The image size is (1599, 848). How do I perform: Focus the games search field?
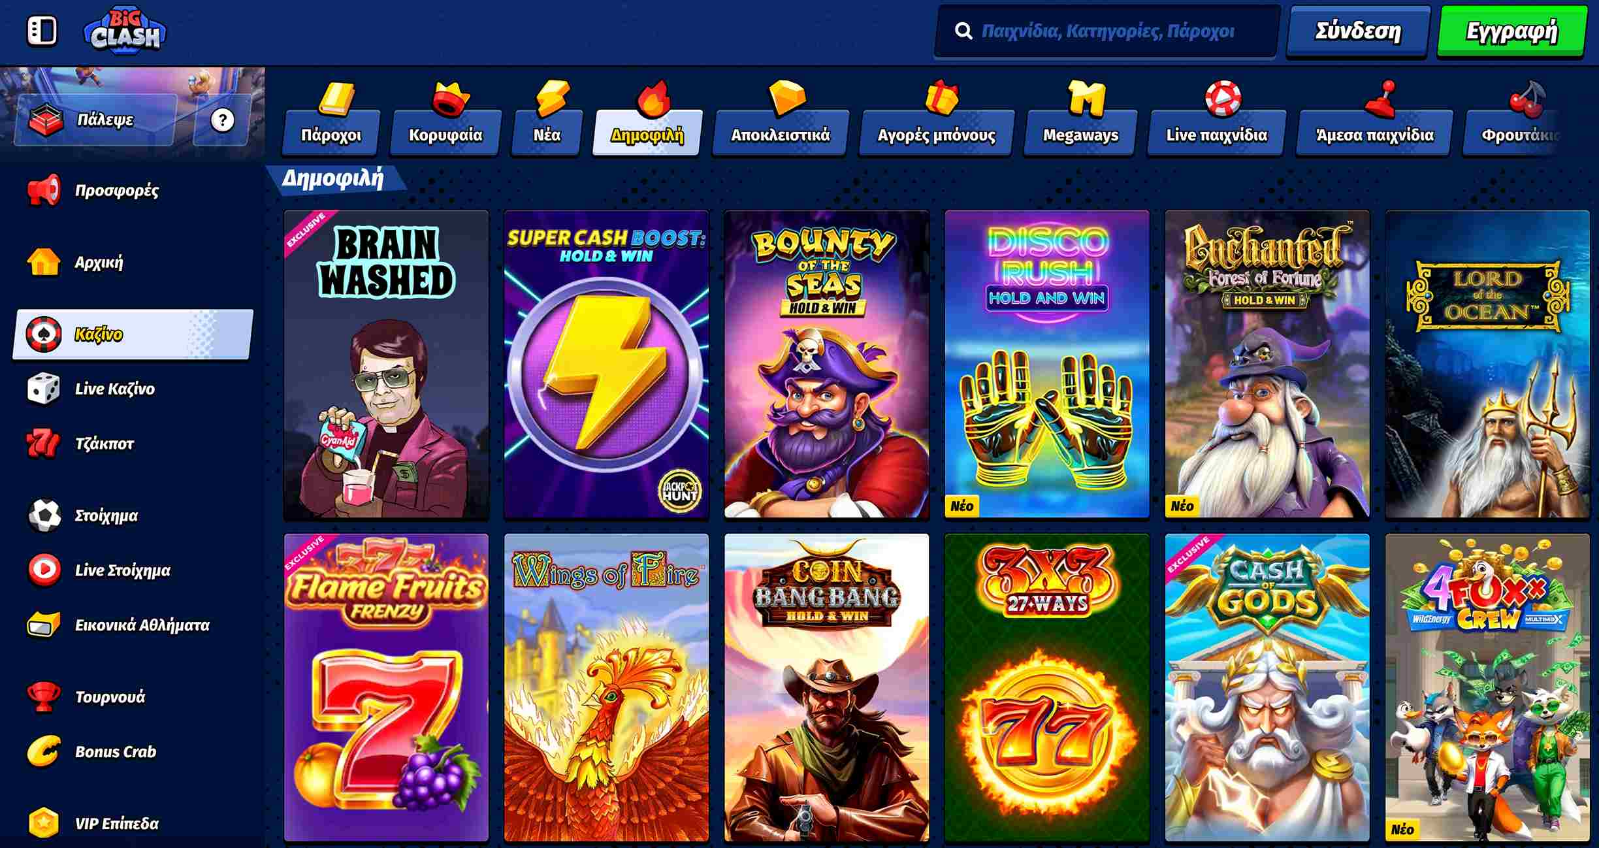click(1106, 31)
